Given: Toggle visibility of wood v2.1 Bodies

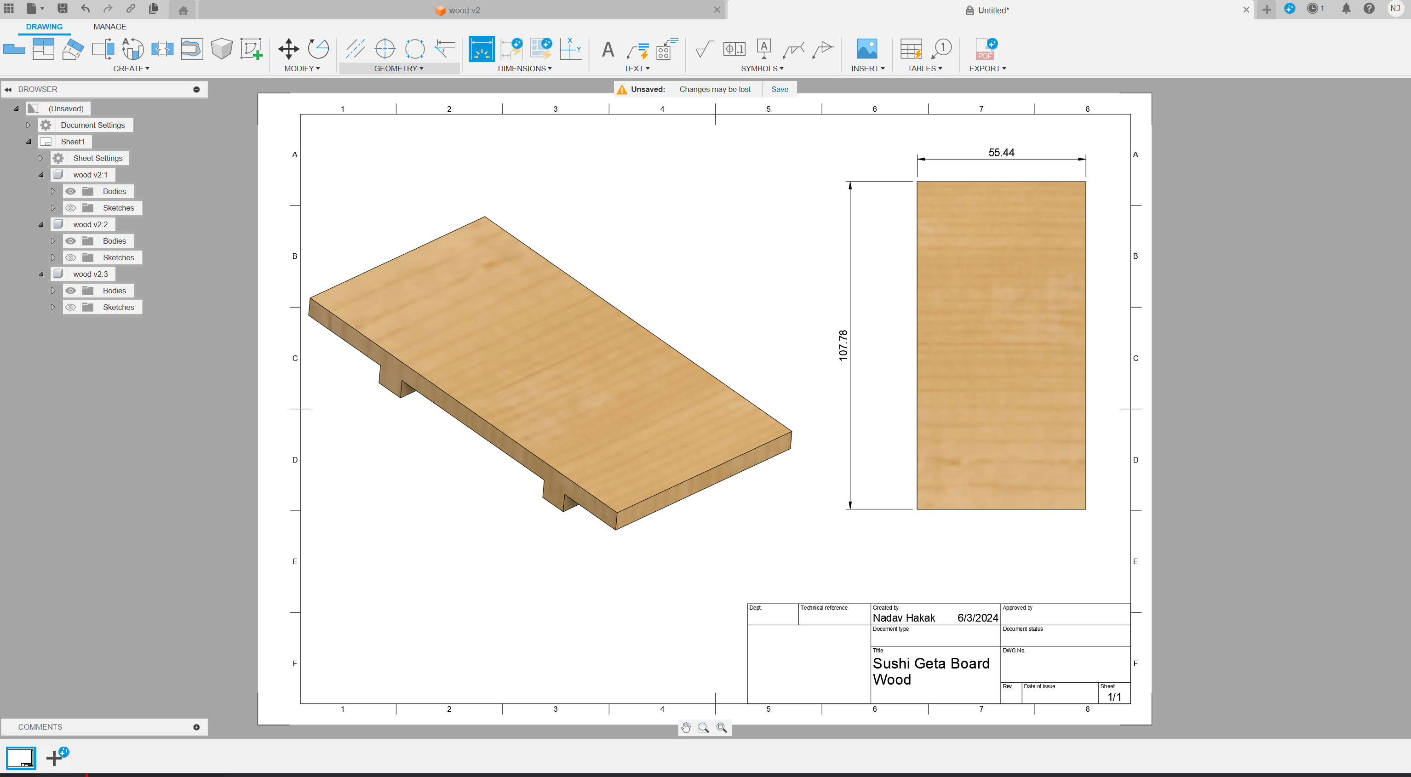Looking at the screenshot, I should (x=71, y=190).
